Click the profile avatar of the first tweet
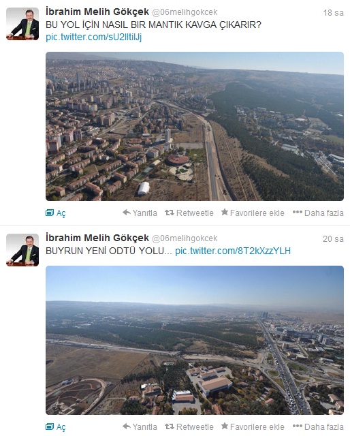 (22, 24)
